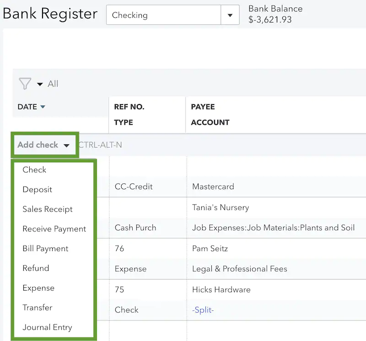This screenshot has width=366, height=341.
Task: Select Transfer menu item
Action: (x=38, y=308)
